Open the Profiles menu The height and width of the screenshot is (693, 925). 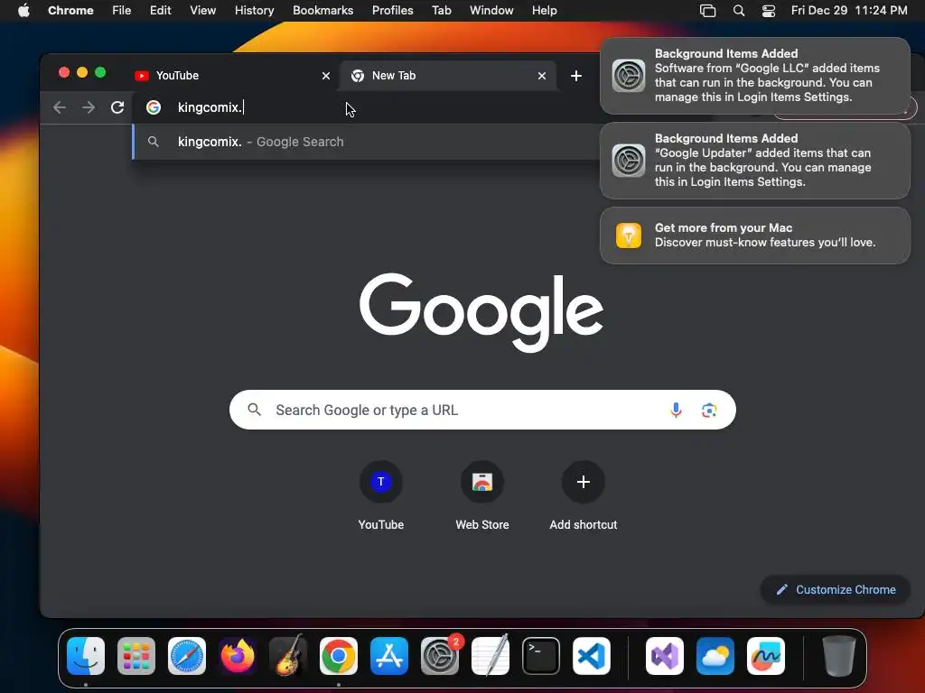pos(392,10)
